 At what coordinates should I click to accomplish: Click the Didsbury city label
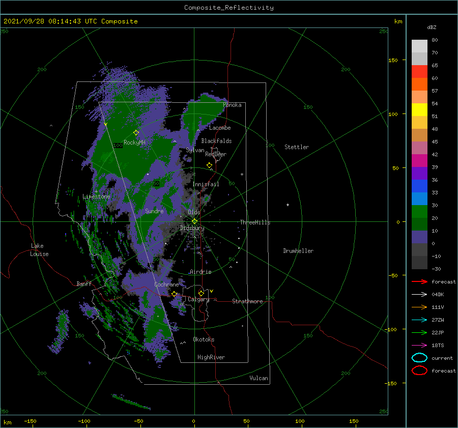click(192, 228)
